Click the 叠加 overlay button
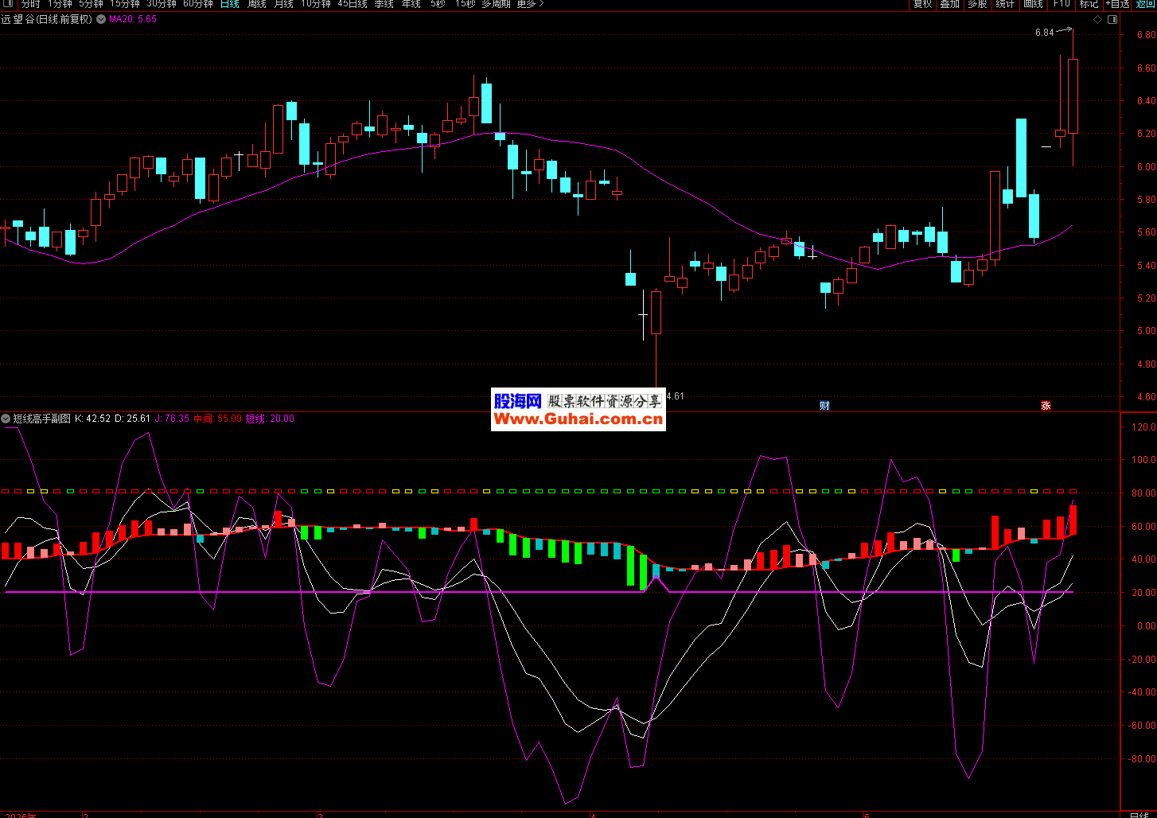 (949, 4)
